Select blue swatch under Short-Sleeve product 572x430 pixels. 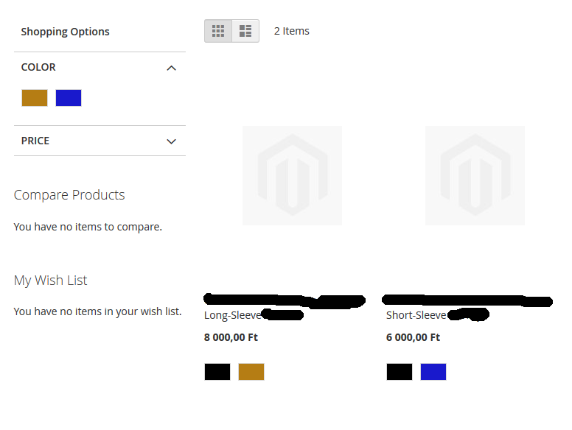point(433,372)
